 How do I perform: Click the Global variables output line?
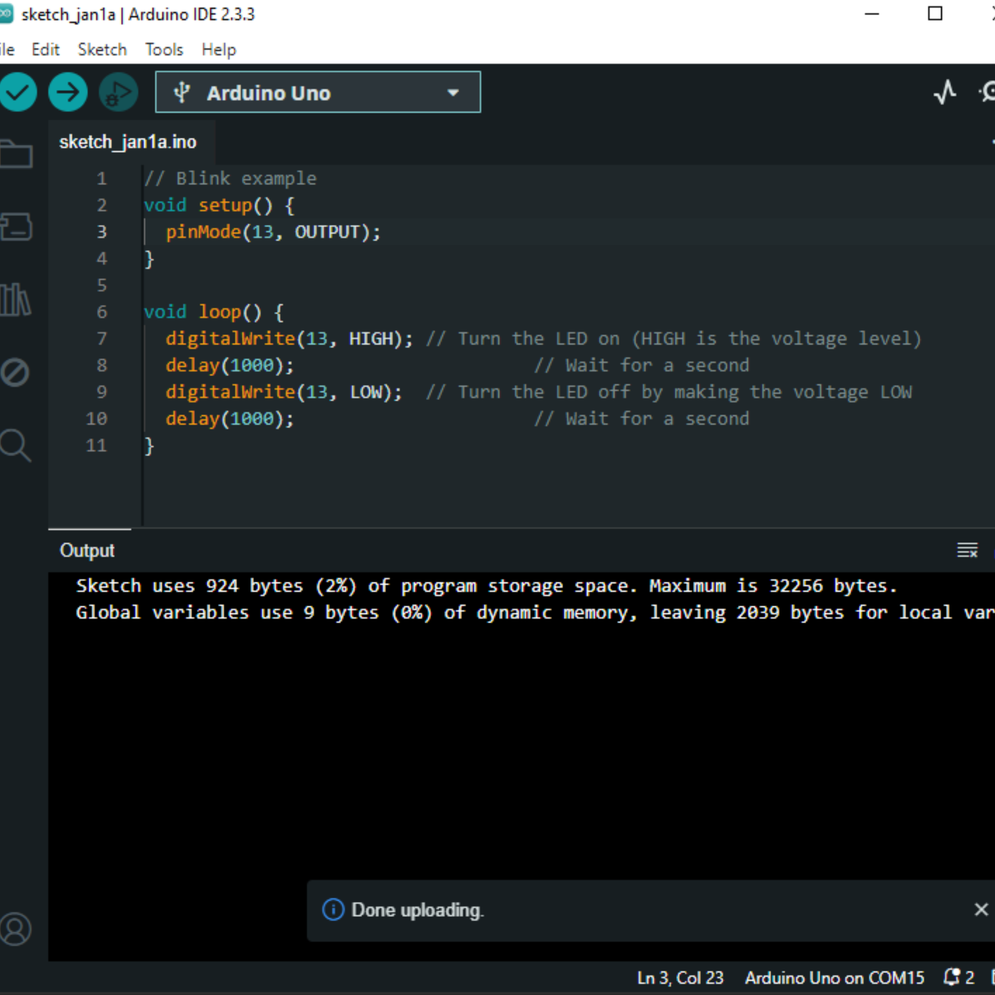click(535, 613)
